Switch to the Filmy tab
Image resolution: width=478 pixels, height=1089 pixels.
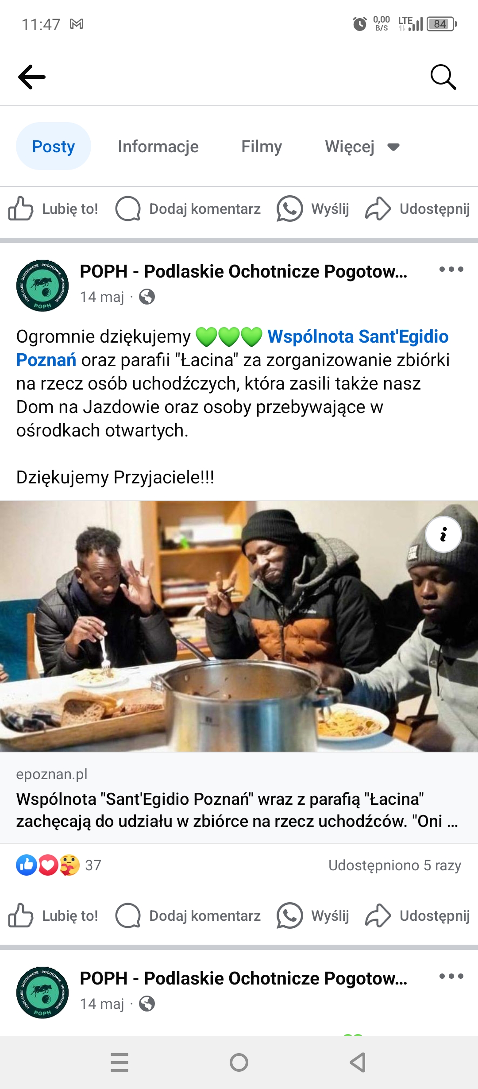262,147
